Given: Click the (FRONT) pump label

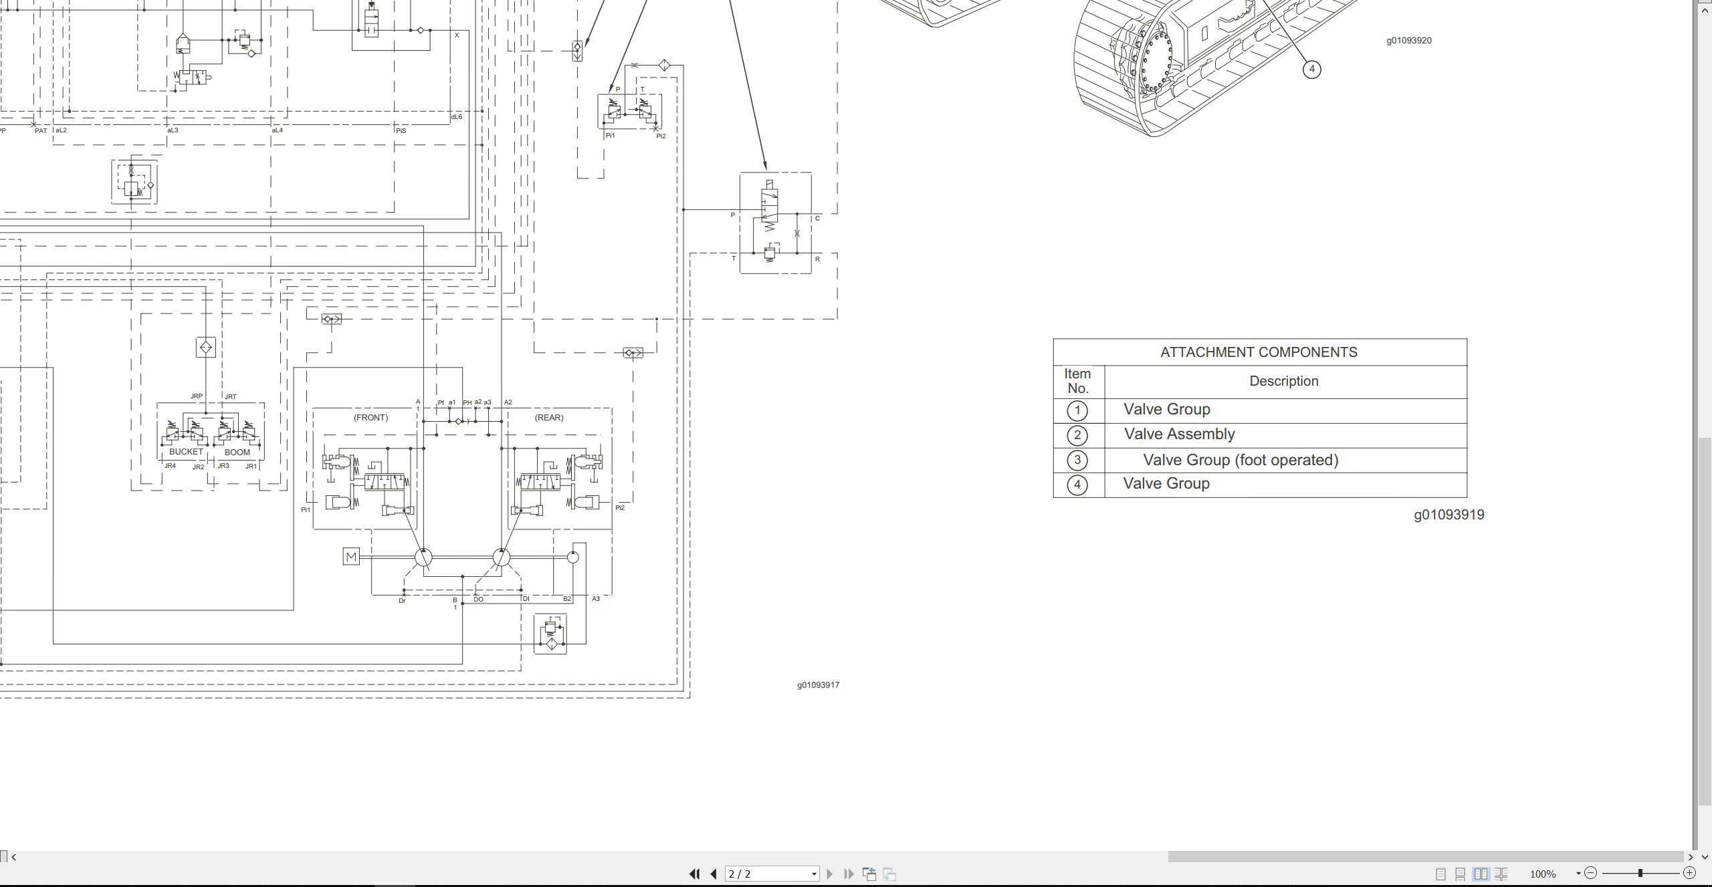Looking at the screenshot, I should click(x=370, y=418).
